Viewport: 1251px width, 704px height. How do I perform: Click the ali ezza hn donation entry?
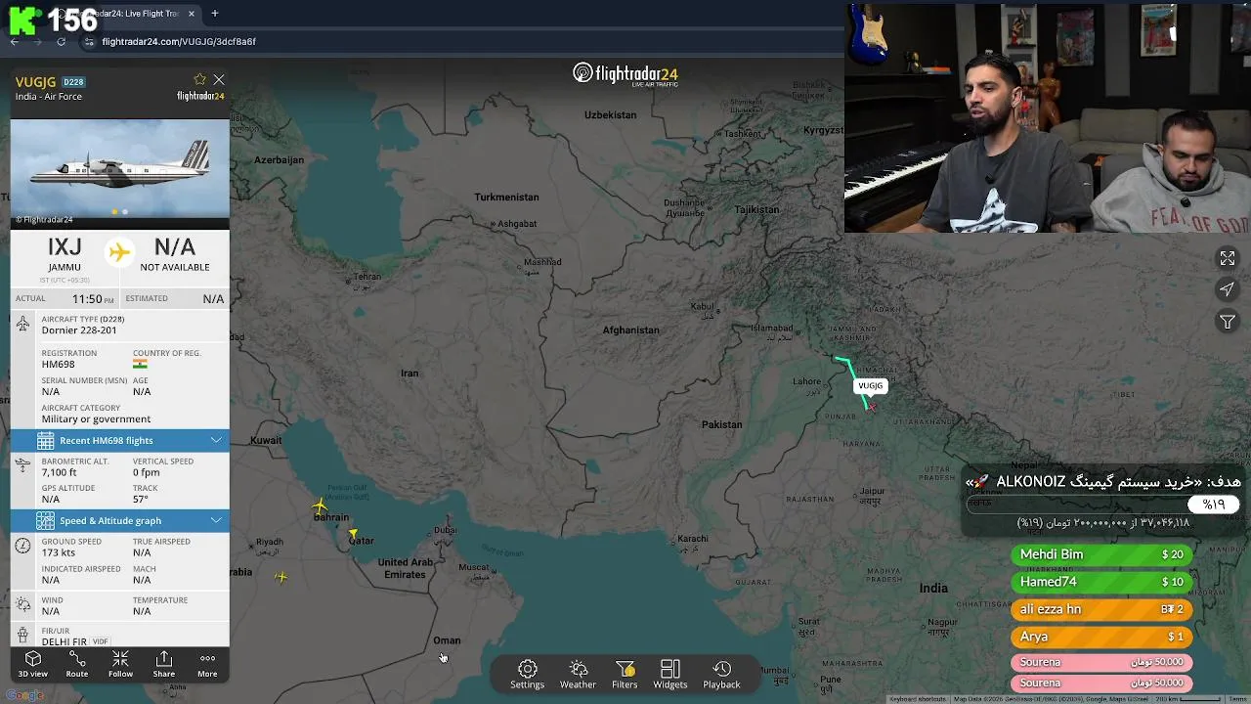[1101, 609]
